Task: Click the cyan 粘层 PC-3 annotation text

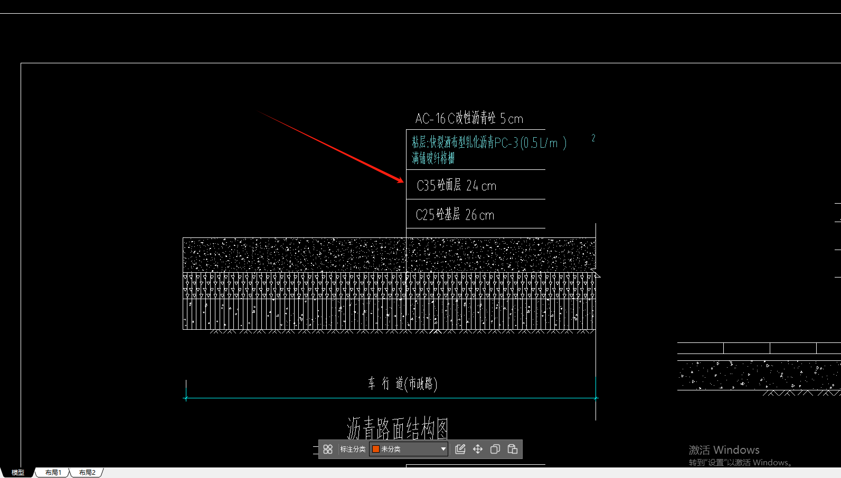Action: coord(489,142)
